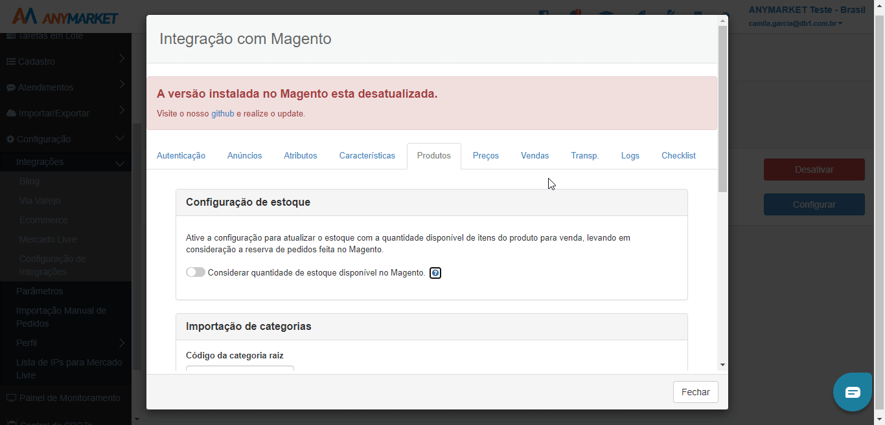Click the sidebar scrollbar down arrow
Image resolution: width=885 pixels, height=425 pixels.
136,419
